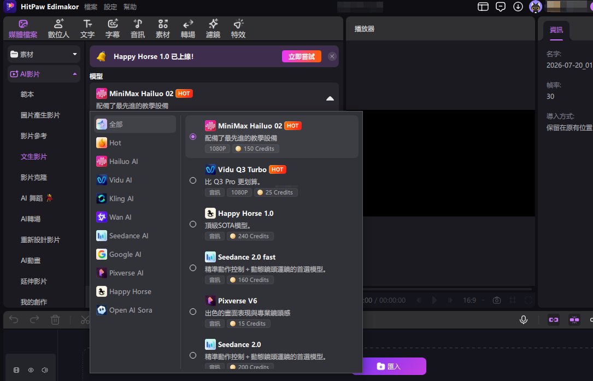This screenshot has height=381, width=593.
Task: Open the 檔案 menu
Action: pyautogui.click(x=91, y=7)
